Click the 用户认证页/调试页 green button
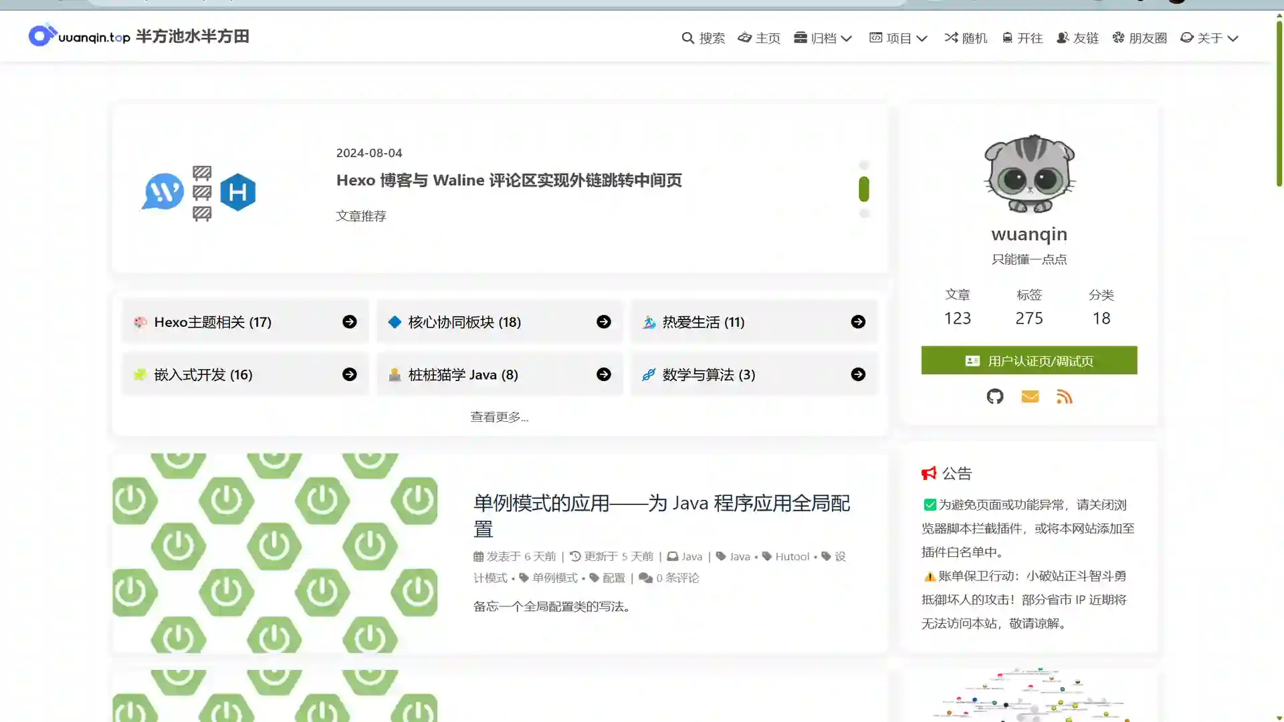 coord(1029,360)
